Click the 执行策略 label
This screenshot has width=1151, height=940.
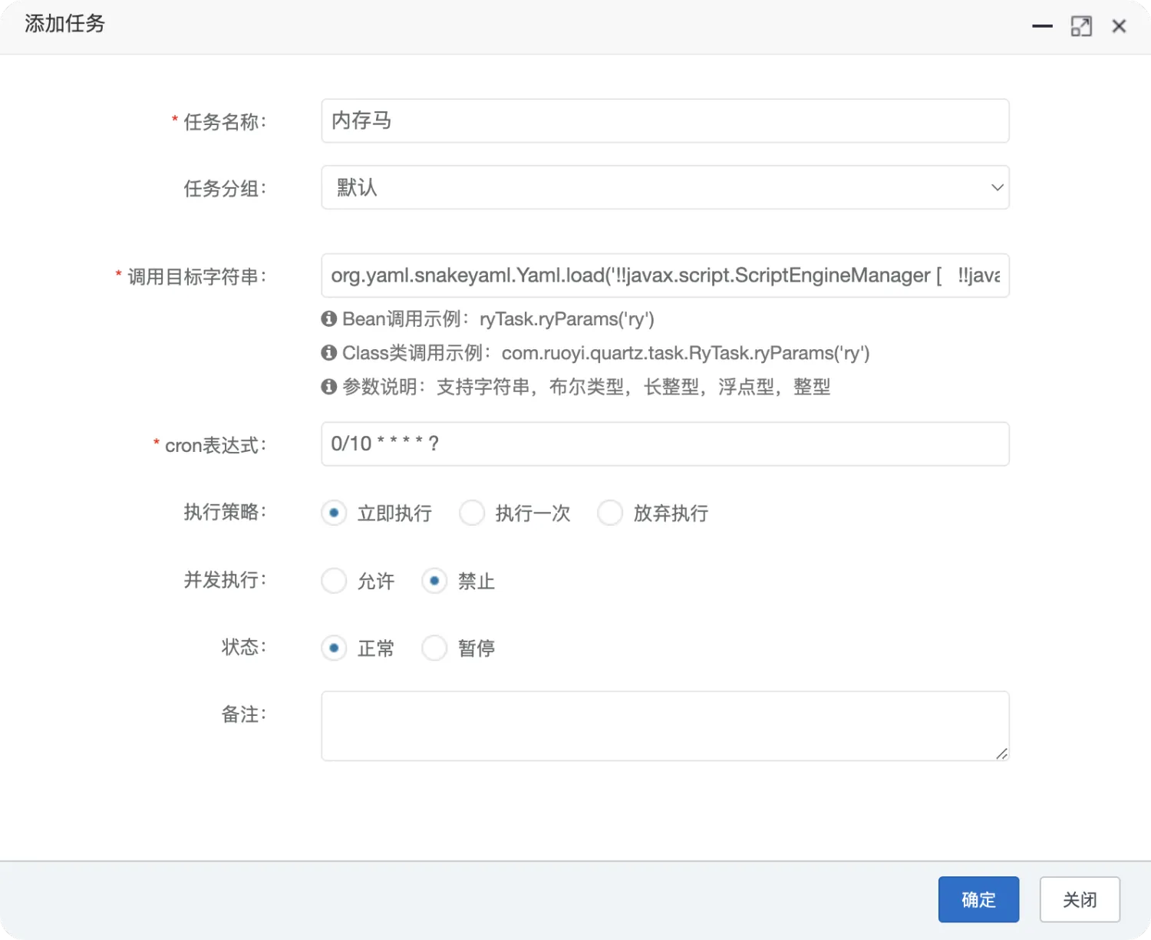224,512
